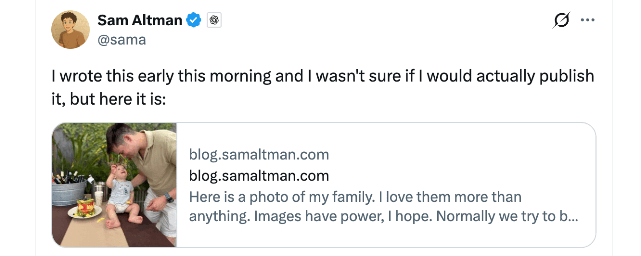Viewport: 641px width, 256px height.
Task: Click the text "it, but here it is:"
Action: pos(108,99)
